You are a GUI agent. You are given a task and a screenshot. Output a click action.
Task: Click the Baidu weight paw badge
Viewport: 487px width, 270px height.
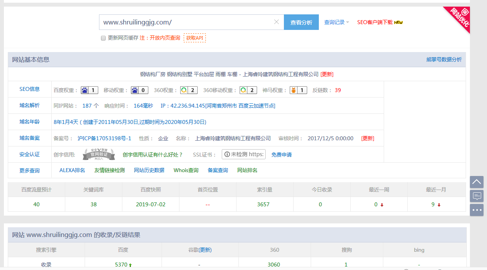[89, 90]
